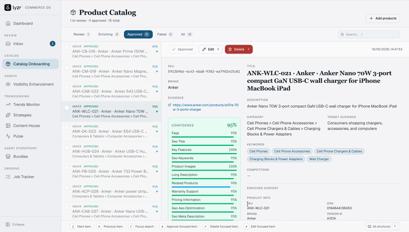Screen dimensions: 409x232
Task: Collapse the sidebar
Action: (15, 224)
